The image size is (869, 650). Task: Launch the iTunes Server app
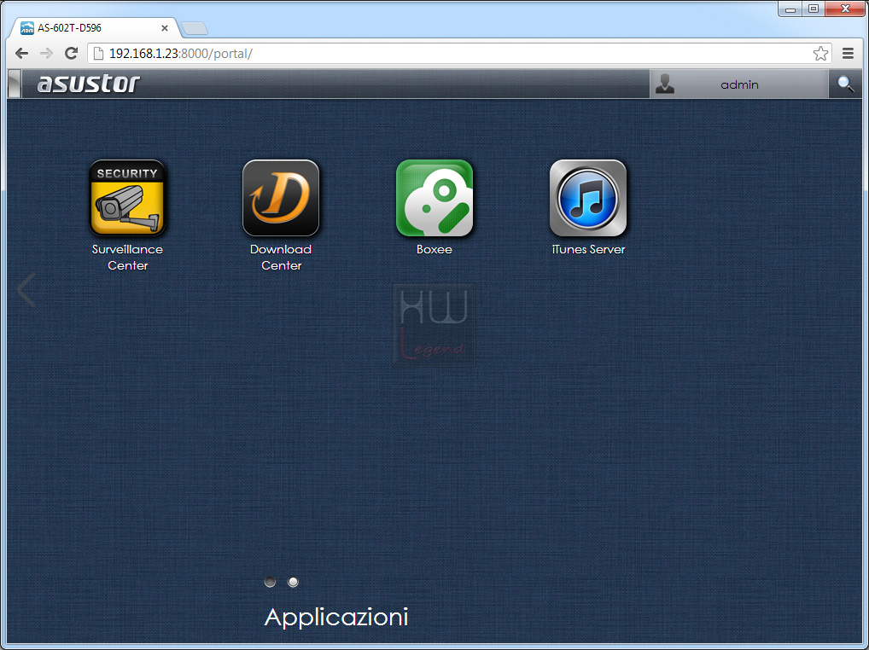tap(588, 198)
